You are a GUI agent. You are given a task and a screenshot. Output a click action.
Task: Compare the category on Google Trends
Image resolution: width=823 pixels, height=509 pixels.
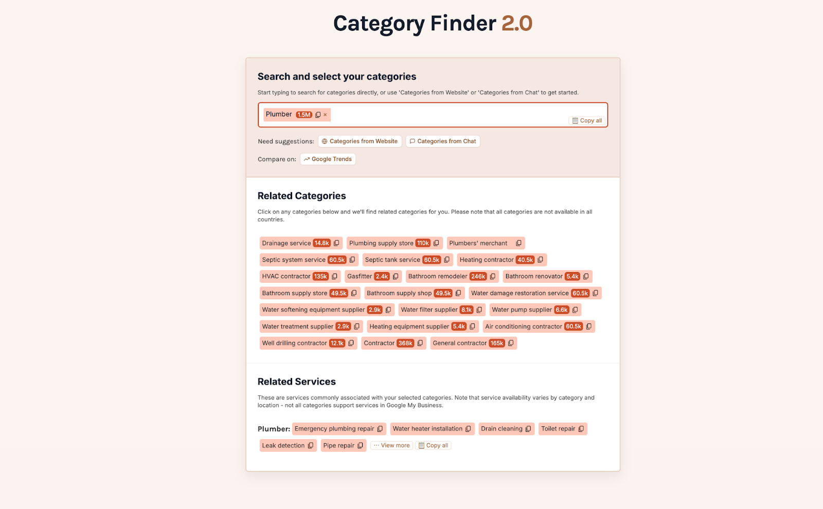click(328, 159)
